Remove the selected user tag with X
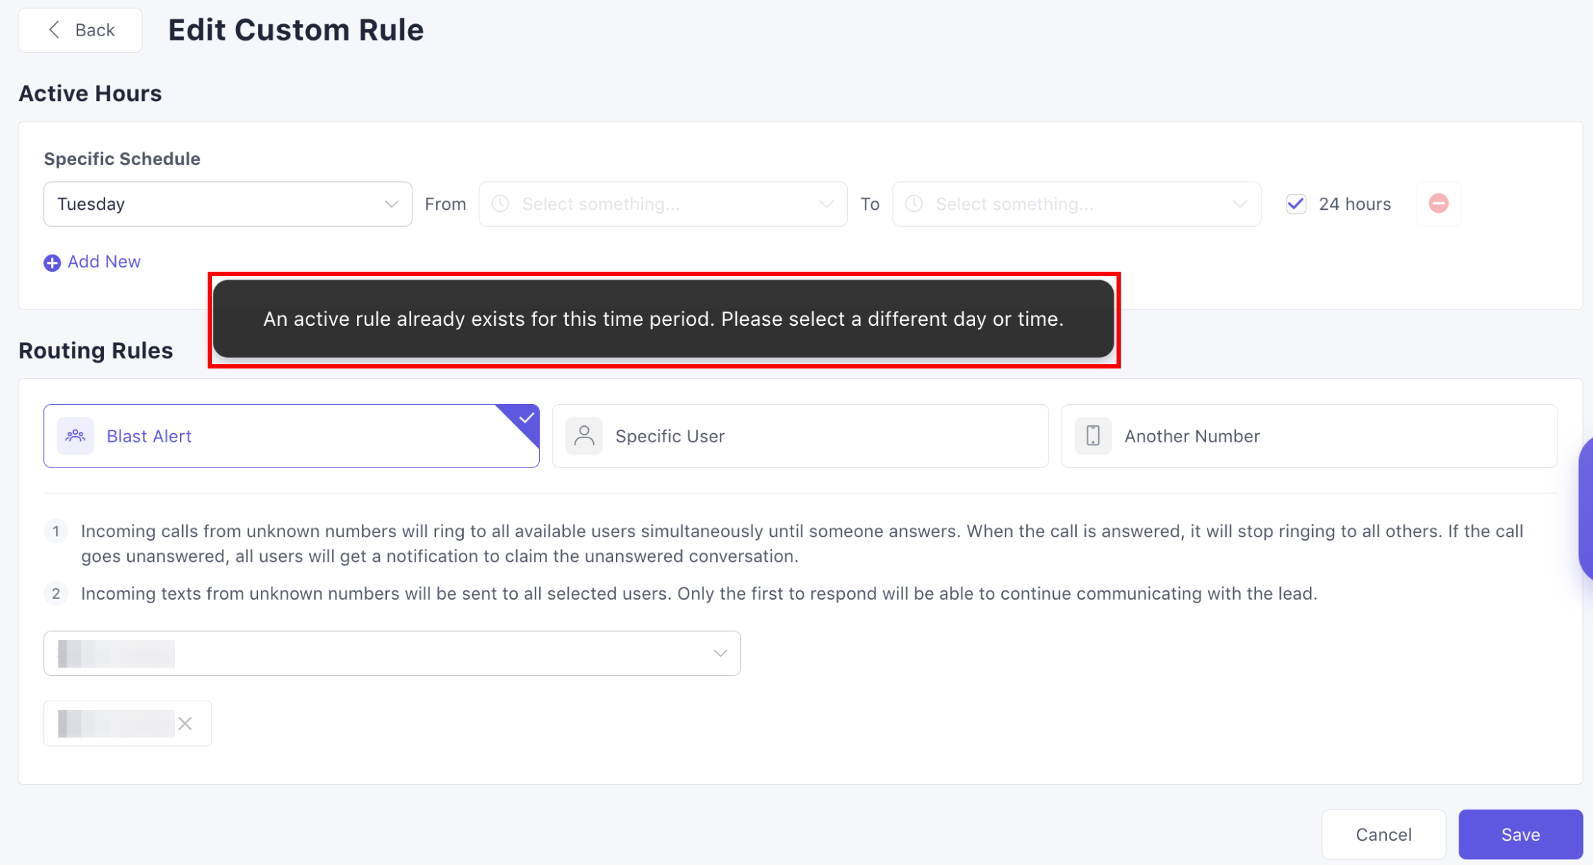This screenshot has width=1593, height=865. 185,723
